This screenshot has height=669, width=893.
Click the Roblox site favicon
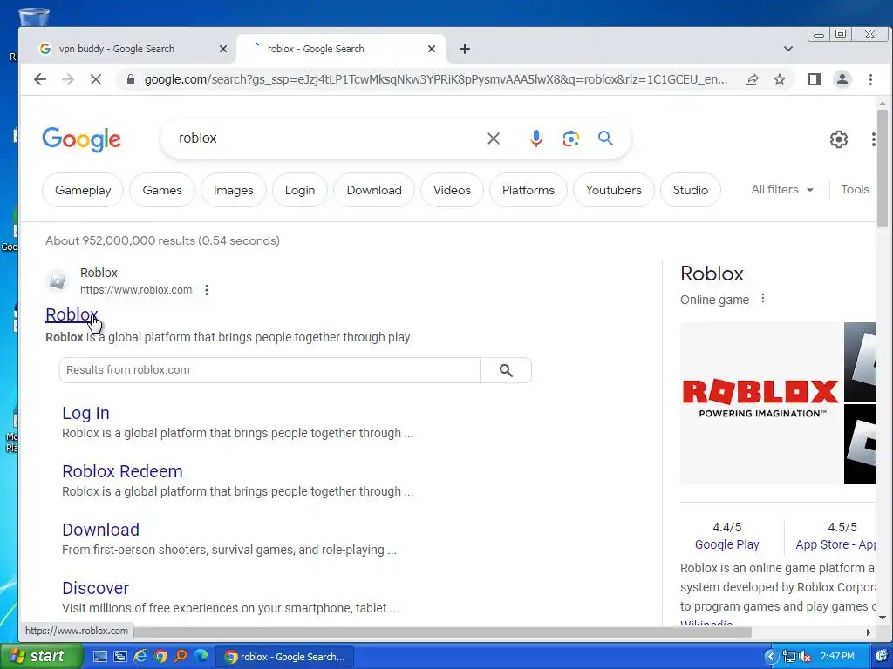pos(57,280)
